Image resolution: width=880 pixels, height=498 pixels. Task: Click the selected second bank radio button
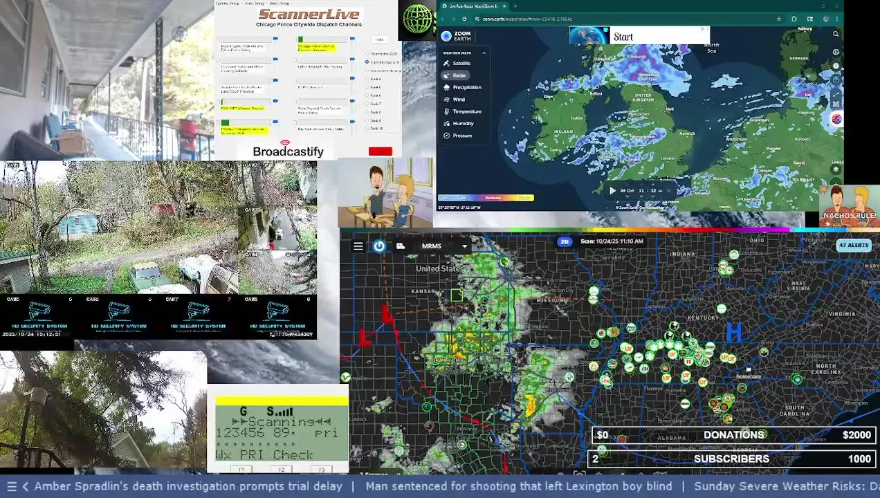tap(367, 62)
